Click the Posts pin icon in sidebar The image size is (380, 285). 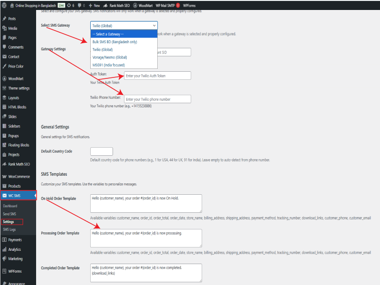click(4, 19)
